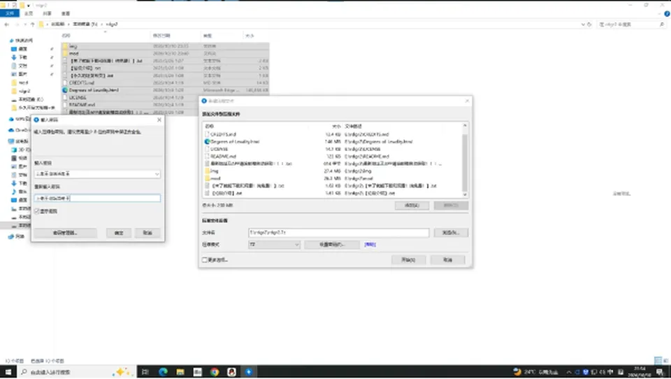
Task: Select the mod folder in Explorer file list
Action: coord(73,54)
